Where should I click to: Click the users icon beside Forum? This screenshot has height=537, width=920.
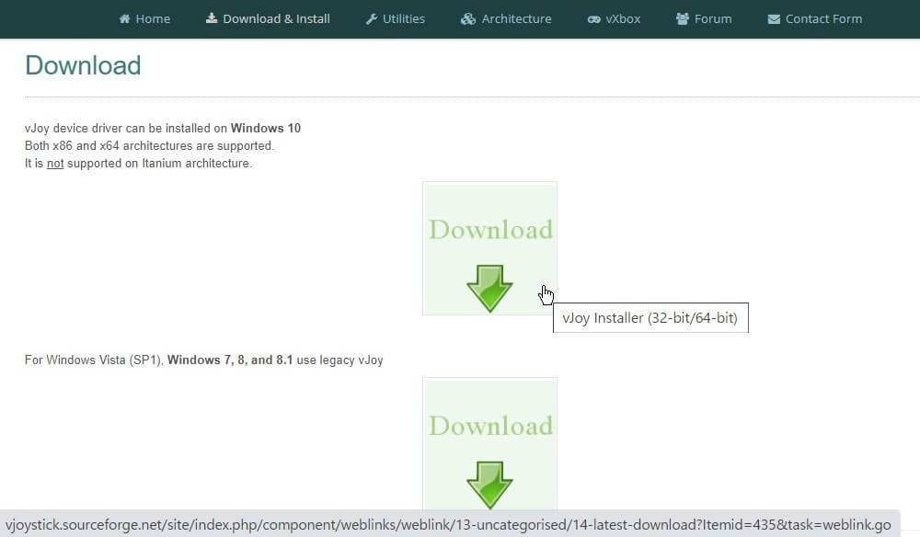pos(683,18)
